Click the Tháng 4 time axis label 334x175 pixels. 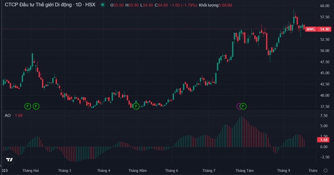pyautogui.click(x=104, y=171)
